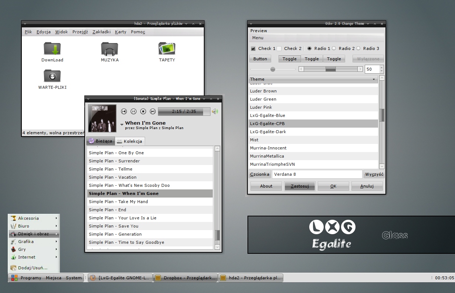This screenshot has height=293, width=455.
Task: Toggle Check 2 checkbox
Action: coord(279,48)
